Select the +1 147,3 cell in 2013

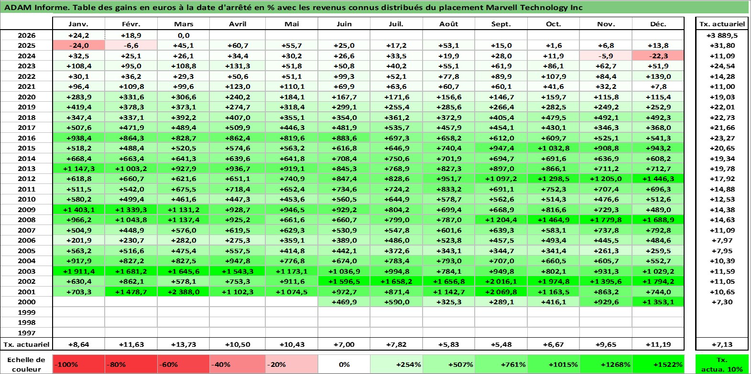78,169
